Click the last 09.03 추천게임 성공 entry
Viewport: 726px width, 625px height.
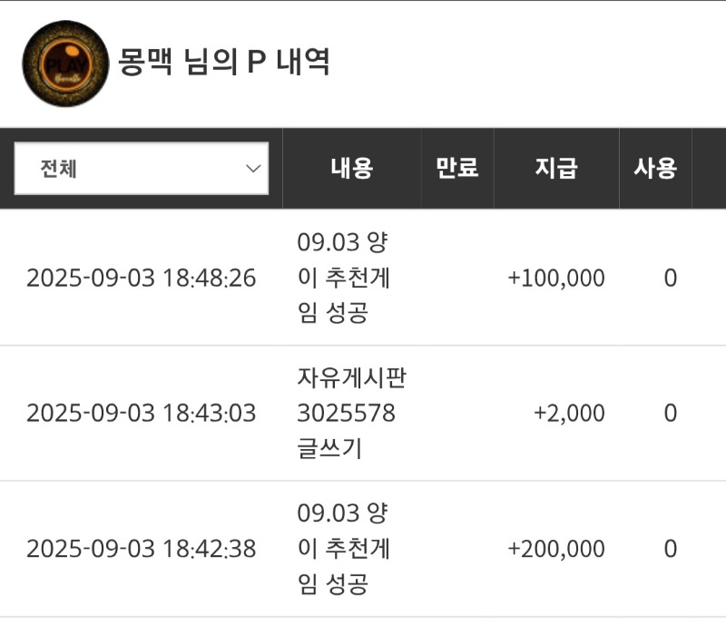pyautogui.click(x=343, y=548)
